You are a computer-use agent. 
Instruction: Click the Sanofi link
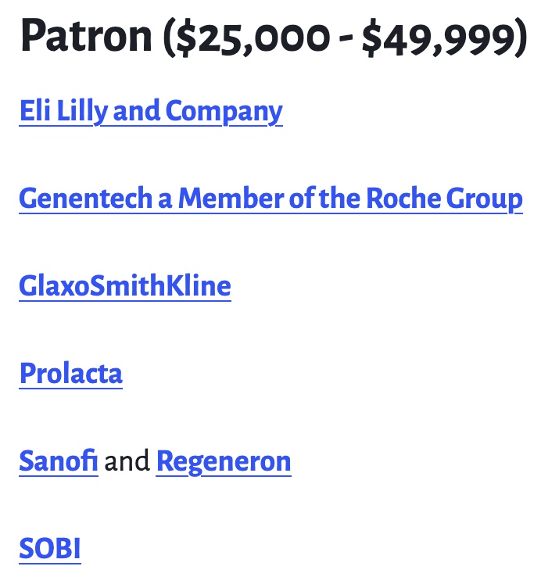point(59,461)
